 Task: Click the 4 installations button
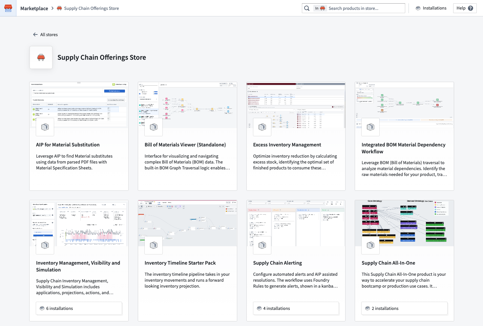tap(296, 308)
